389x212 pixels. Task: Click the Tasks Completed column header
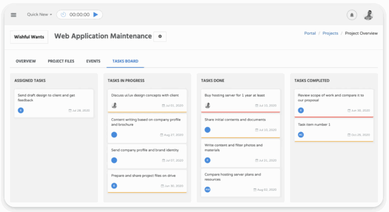(x=312, y=81)
